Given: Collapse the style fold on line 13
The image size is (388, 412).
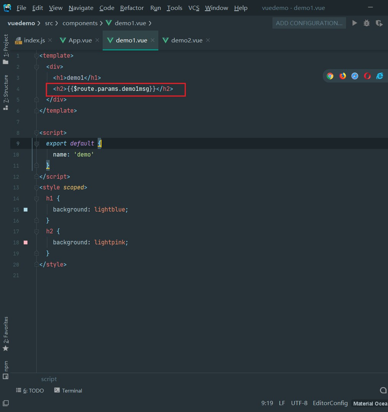Looking at the screenshot, I should click(37, 187).
